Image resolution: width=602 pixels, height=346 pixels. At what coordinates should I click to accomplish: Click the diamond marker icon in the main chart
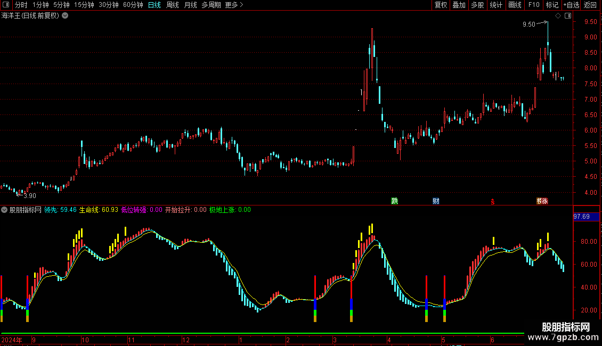558,15
